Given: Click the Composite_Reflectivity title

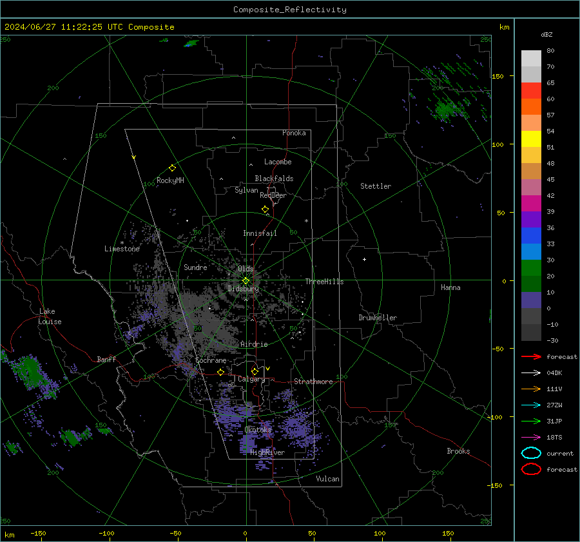Looking at the screenshot, I should [x=290, y=10].
